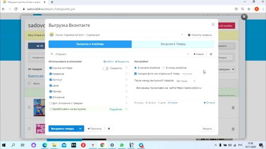
Task: Uncheck the Название checkbox
Action: point(51,74)
